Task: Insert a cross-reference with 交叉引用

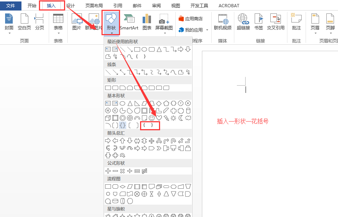Action: coord(276,21)
